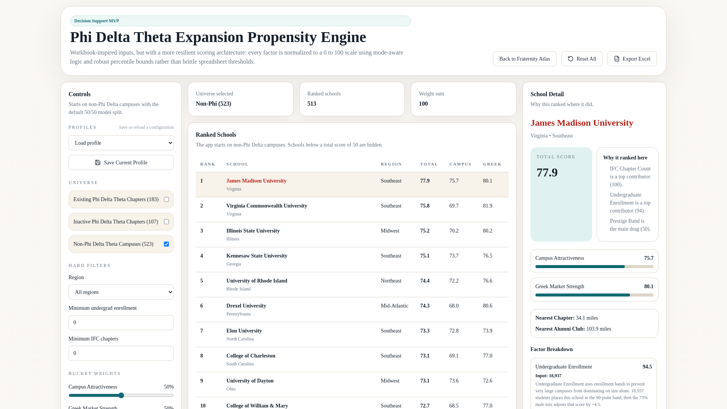The image size is (727, 409).
Task: Open the All regions dropdown
Action: [x=121, y=292]
